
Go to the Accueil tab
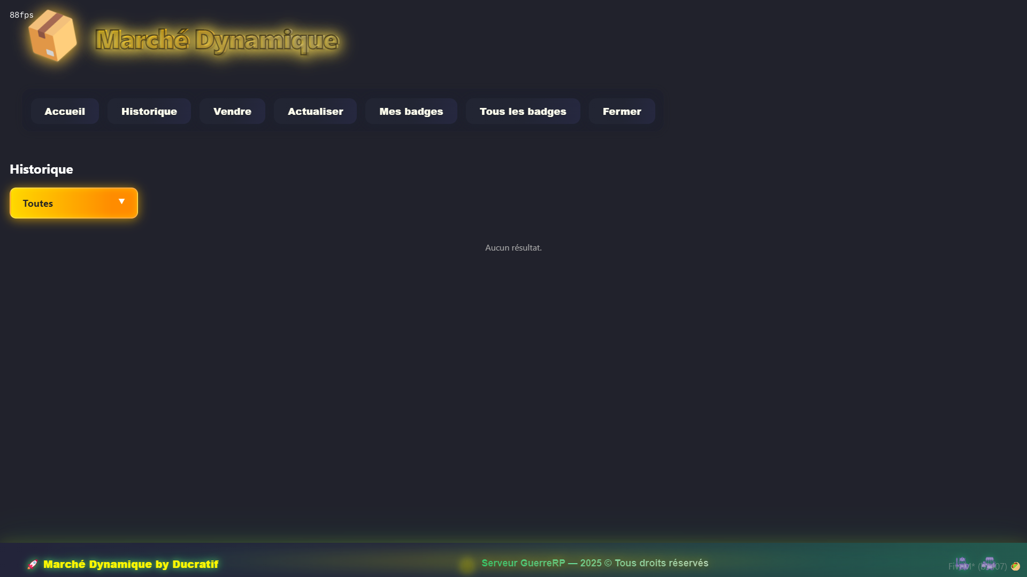tap(65, 111)
